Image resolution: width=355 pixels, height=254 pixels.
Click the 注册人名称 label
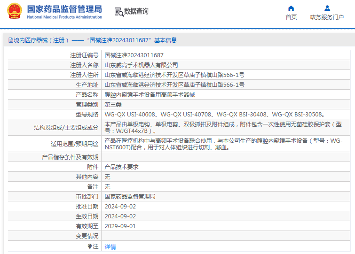point(84,65)
